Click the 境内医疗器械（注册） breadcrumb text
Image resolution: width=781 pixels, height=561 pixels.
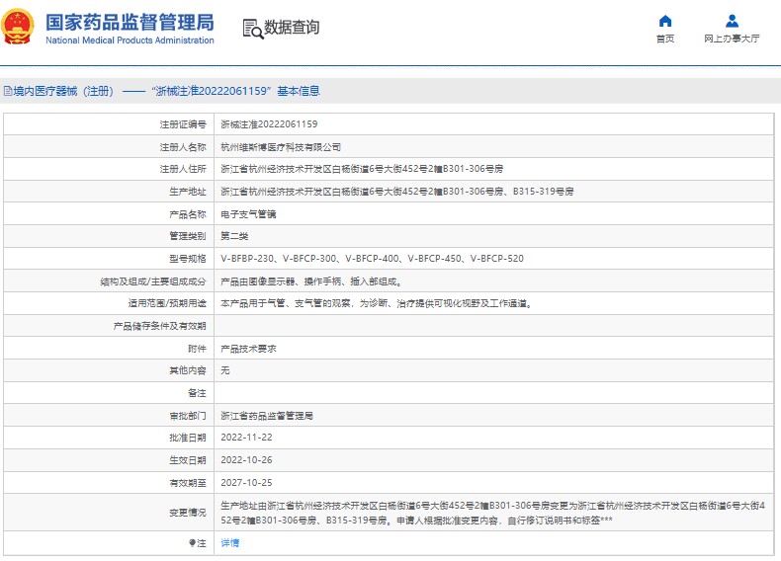tap(63, 91)
